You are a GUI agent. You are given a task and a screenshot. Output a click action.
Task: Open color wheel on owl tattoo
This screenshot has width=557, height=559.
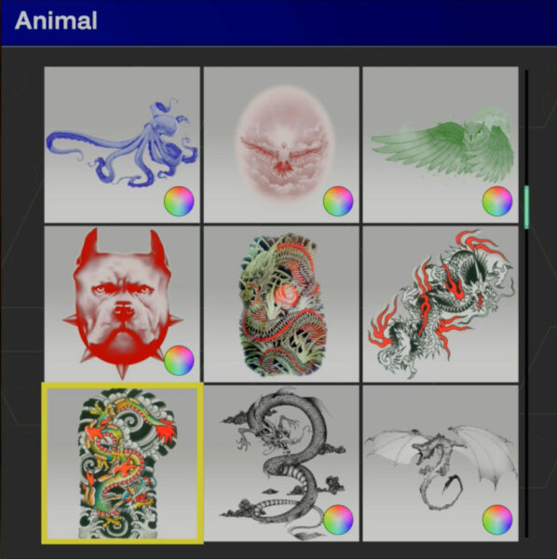click(x=497, y=201)
